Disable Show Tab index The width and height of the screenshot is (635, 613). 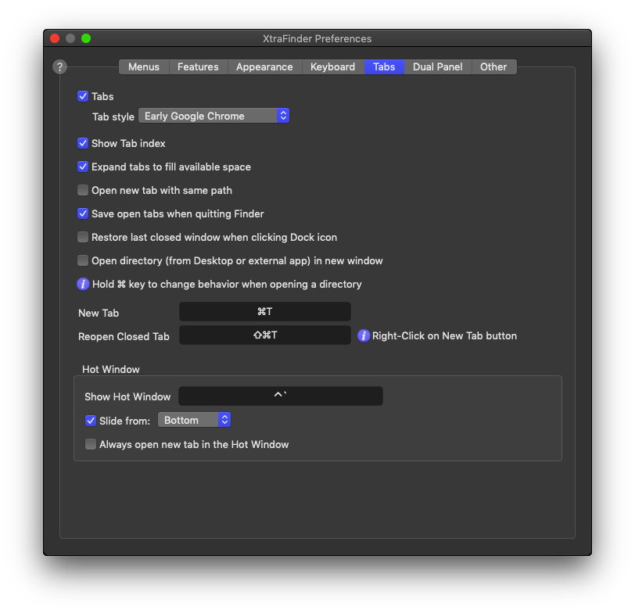[x=83, y=143]
